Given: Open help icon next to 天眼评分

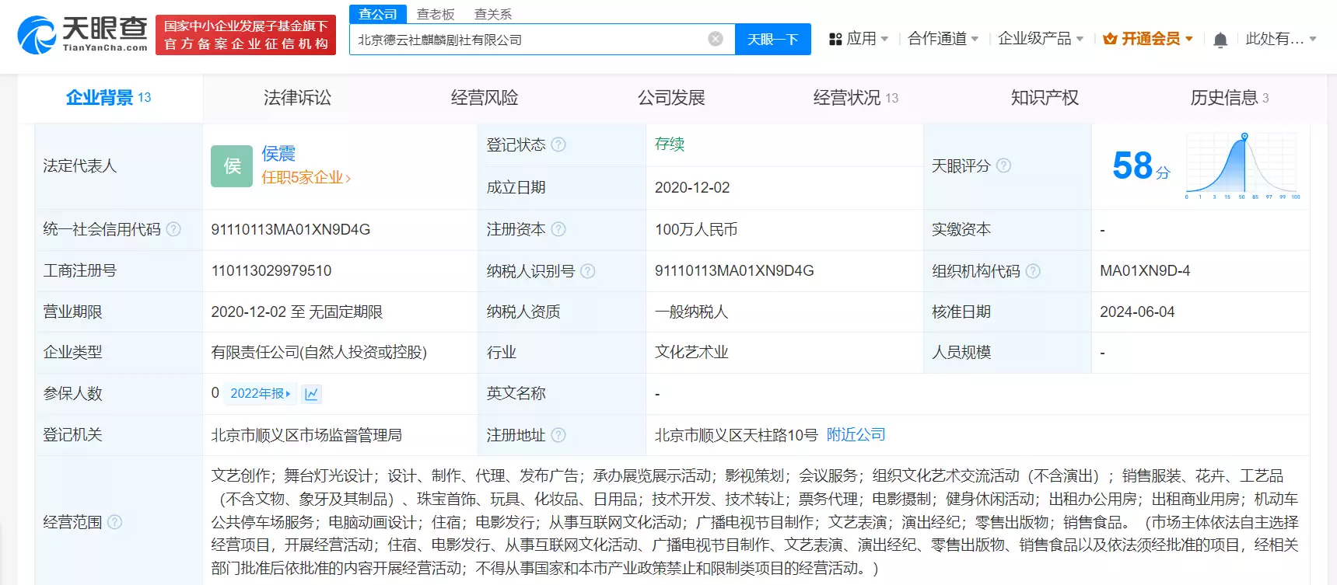Looking at the screenshot, I should [x=1003, y=165].
